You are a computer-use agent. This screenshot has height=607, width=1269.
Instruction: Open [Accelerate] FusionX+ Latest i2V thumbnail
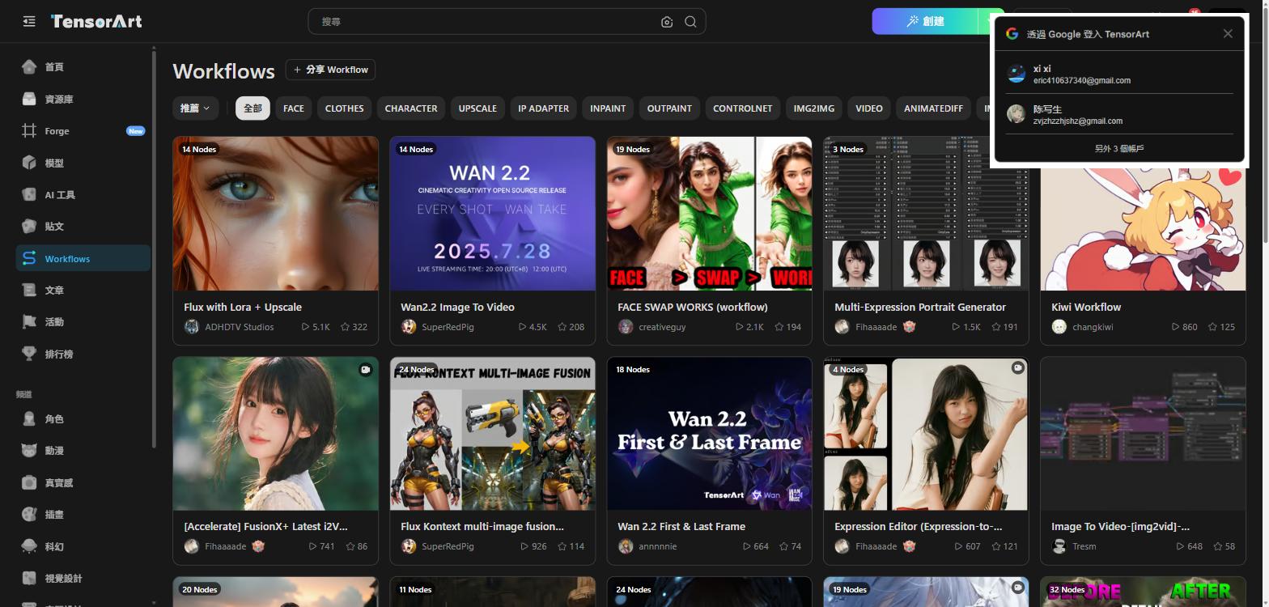click(x=276, y=434)
